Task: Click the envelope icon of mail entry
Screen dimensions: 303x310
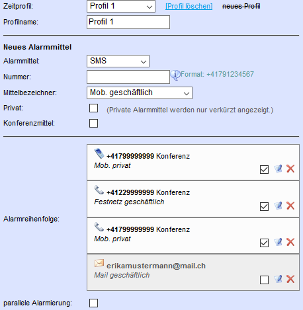Action: click(99, 263)
